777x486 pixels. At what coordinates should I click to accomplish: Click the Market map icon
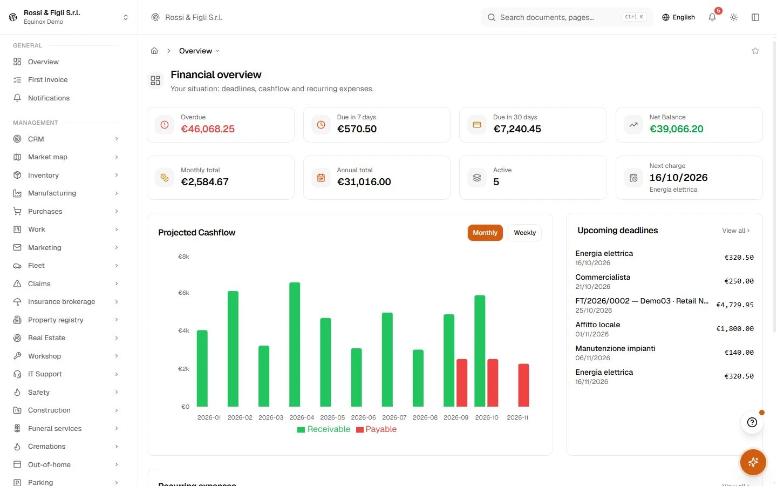[x=17, y=157]
